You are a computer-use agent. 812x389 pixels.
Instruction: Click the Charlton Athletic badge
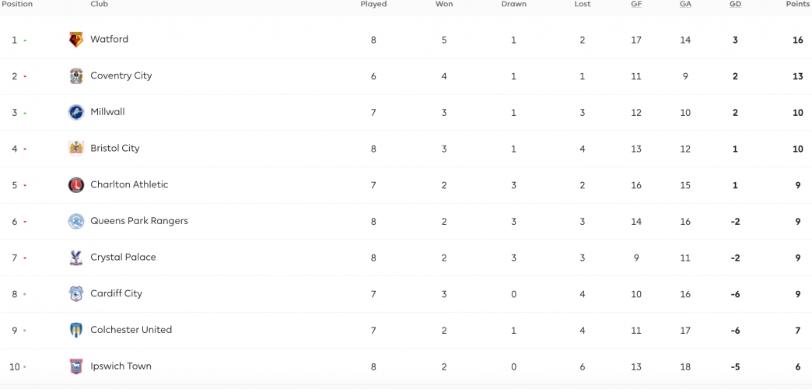76,185
